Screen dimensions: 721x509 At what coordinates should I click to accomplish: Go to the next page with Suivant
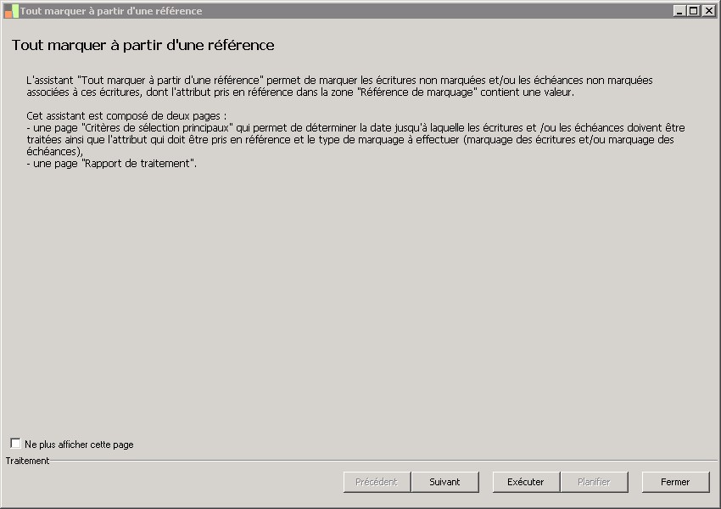(x=444, y=482)
